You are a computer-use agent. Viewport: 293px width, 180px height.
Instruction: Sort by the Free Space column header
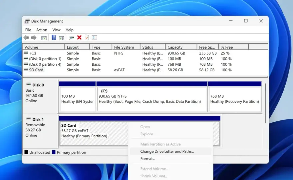point(208,47)
